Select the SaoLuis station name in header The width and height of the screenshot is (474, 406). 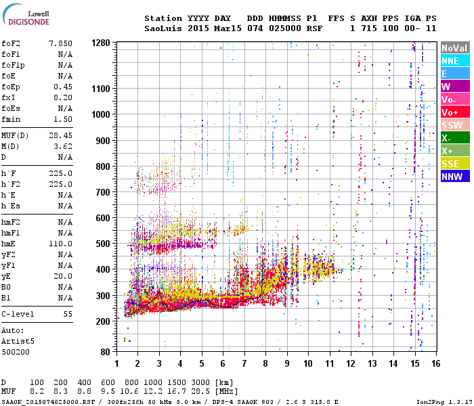161,29
